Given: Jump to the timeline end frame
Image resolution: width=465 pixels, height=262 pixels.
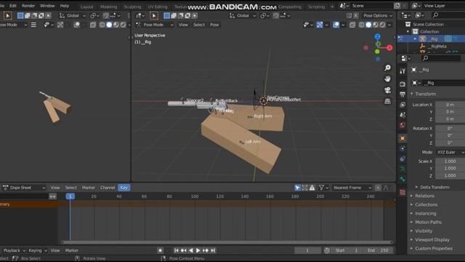Looking at the screenshot, I should (213, 250).
